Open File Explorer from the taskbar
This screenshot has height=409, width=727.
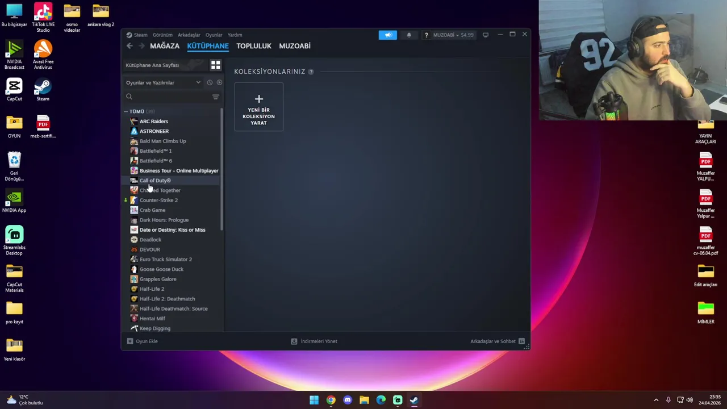(364, 400)
